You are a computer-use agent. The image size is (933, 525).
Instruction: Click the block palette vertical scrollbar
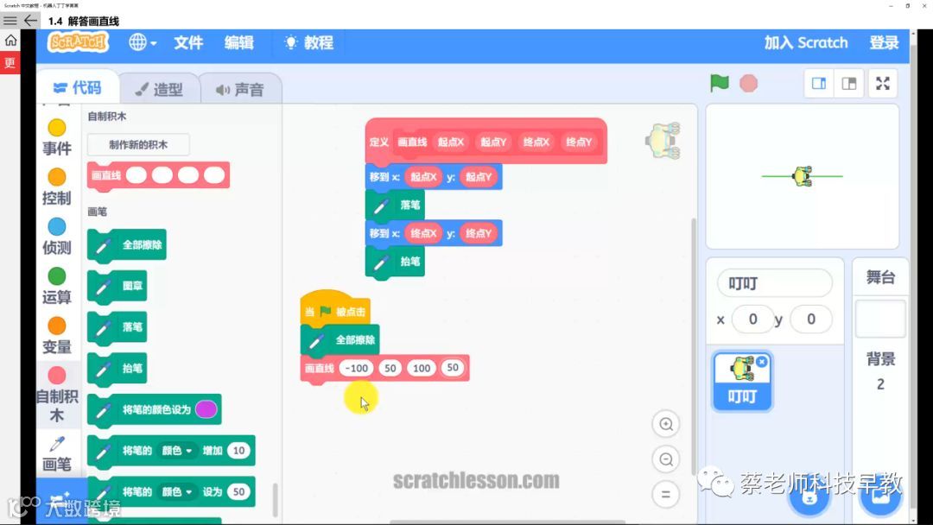coord(275,499)
